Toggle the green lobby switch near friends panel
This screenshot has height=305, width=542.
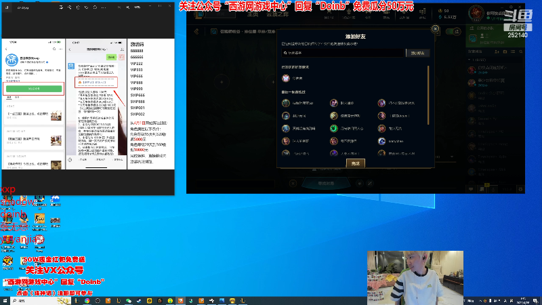[453, 31]
